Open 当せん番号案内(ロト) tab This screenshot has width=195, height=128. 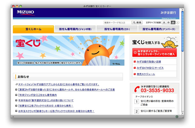pyautogui.click(x=117, y=29)
